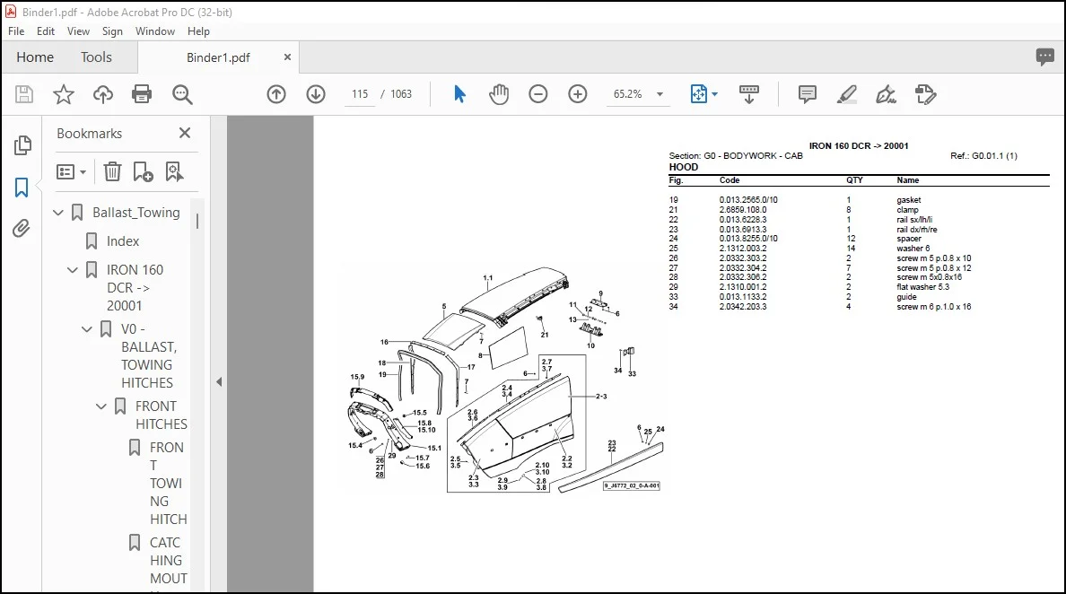Go to next page arrow
1066x594 pixels.
[316, 94]
